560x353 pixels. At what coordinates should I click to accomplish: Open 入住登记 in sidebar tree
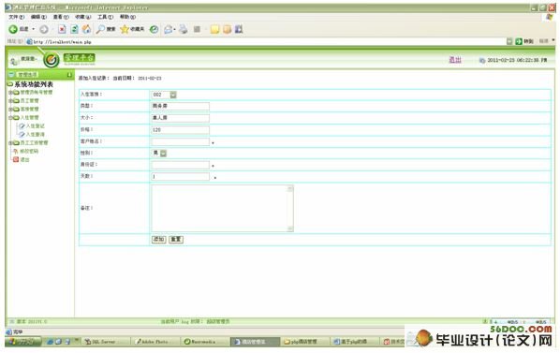tap(36, 126)
